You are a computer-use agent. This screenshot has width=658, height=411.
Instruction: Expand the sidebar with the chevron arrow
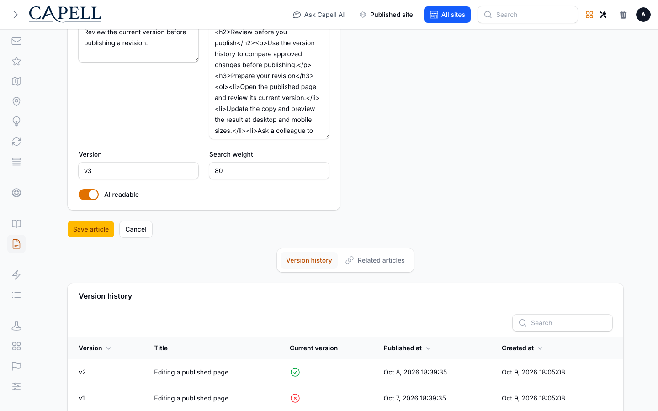tap(16, 15)
